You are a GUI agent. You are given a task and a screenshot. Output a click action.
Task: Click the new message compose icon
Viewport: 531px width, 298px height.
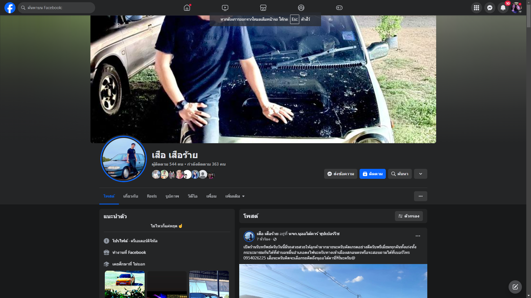pos(515,287)
